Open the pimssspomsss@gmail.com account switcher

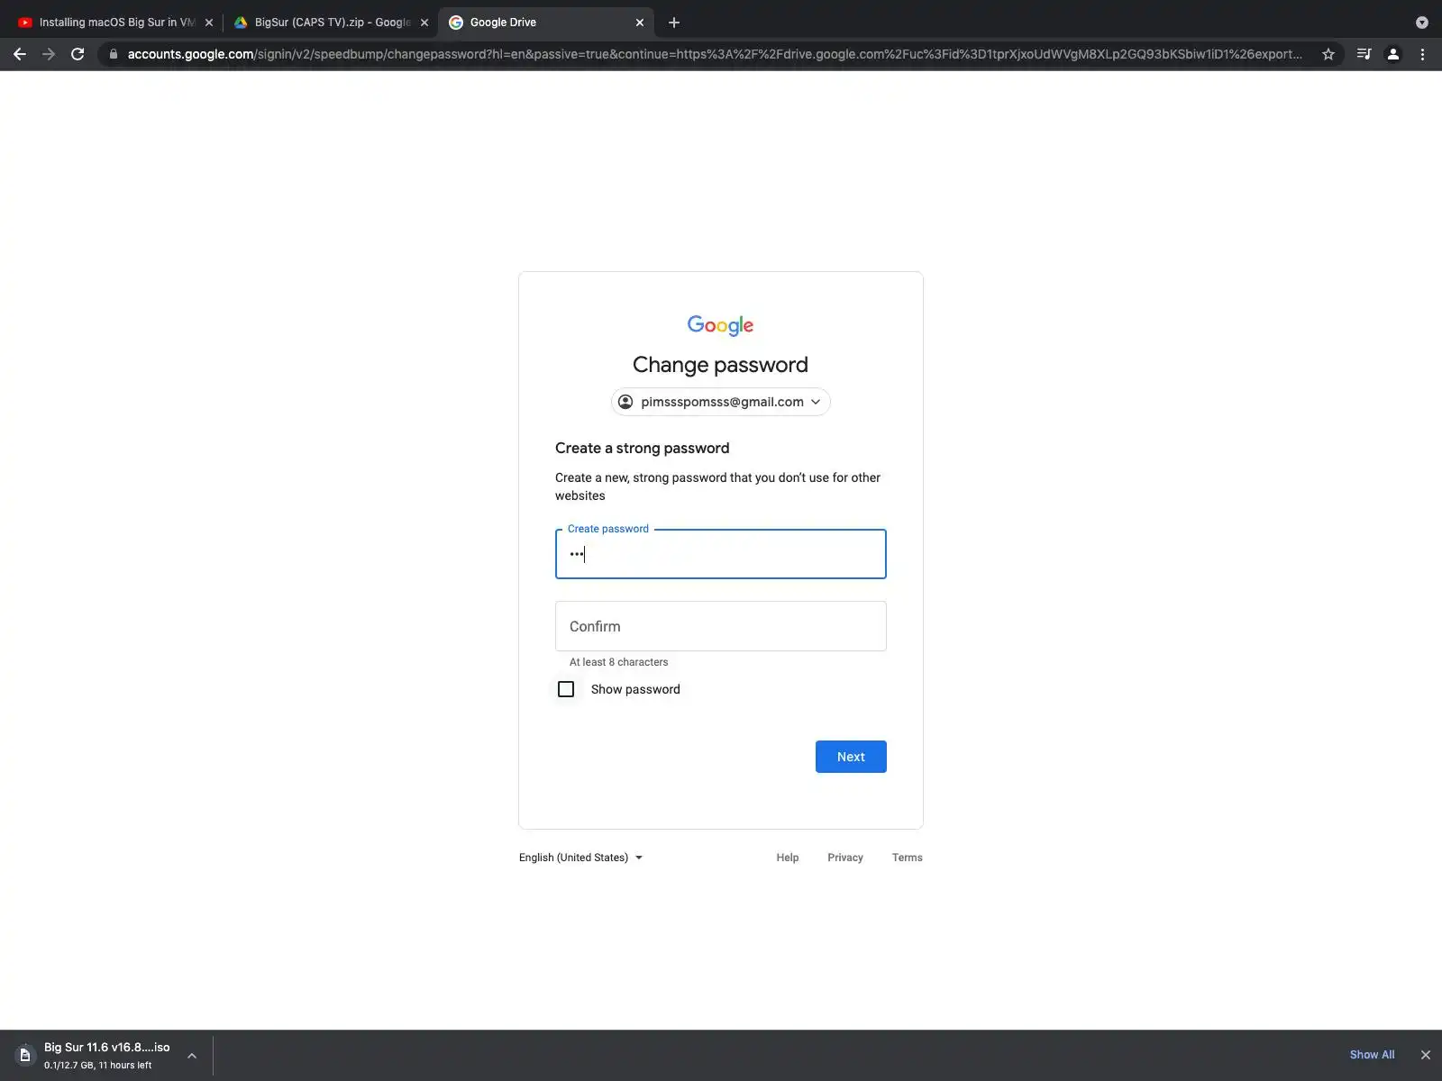721,402
